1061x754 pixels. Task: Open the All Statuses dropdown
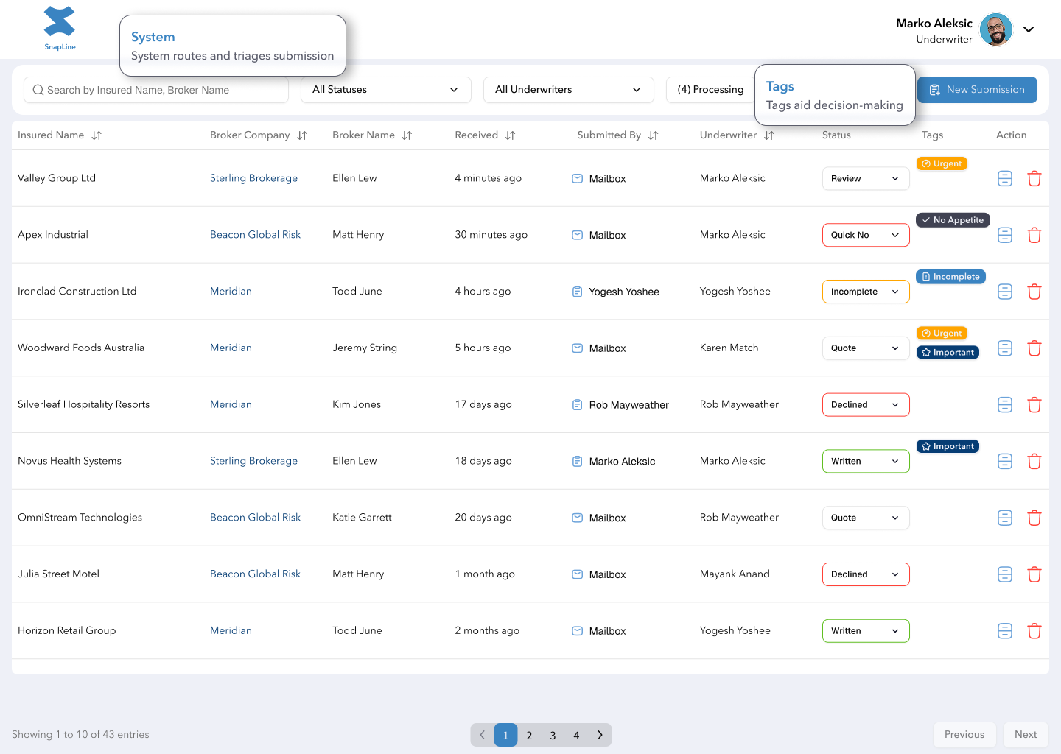coord(385,89)
